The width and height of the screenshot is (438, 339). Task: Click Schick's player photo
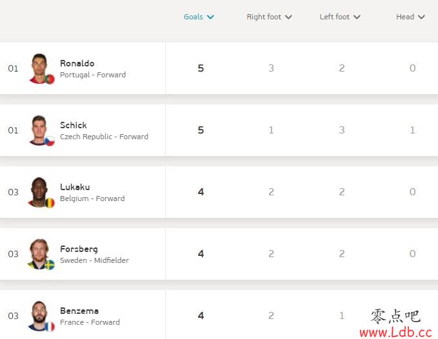(x=39, y=130)
